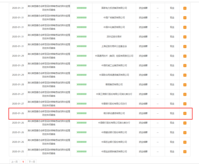The height and width of the screenshot is (164, 199).
Task: Select the date cell 2020-01-25
Action: point(18,151)
